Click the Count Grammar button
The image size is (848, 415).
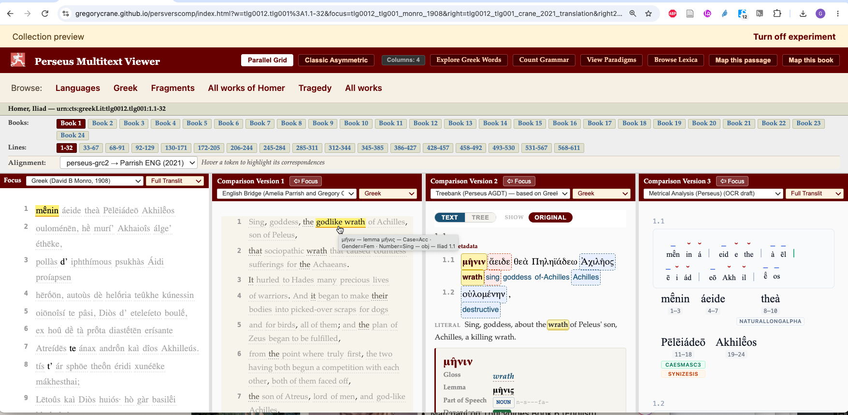tap(544, 60)
